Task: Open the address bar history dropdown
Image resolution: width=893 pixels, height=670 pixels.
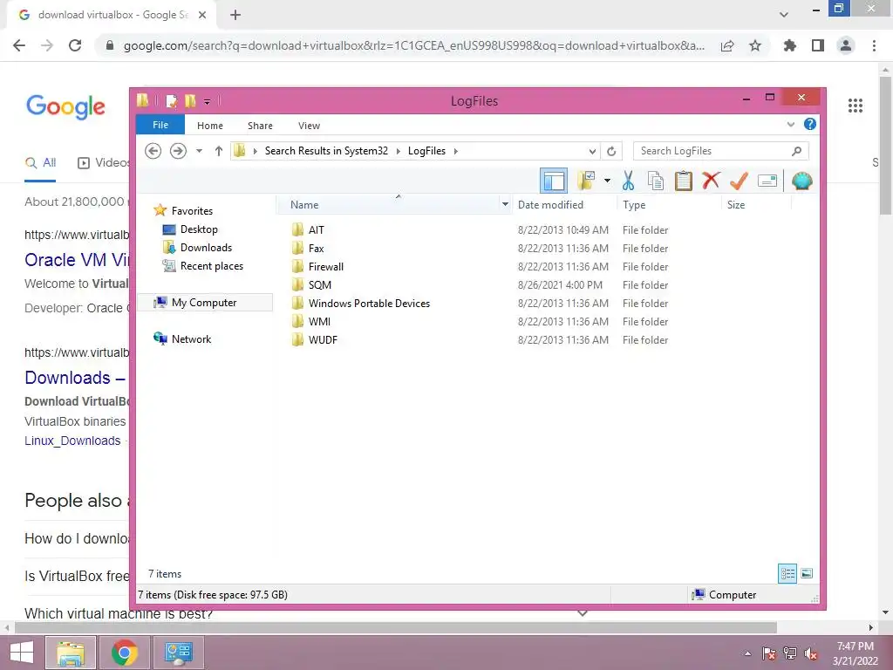Action: tap(592, 151)
